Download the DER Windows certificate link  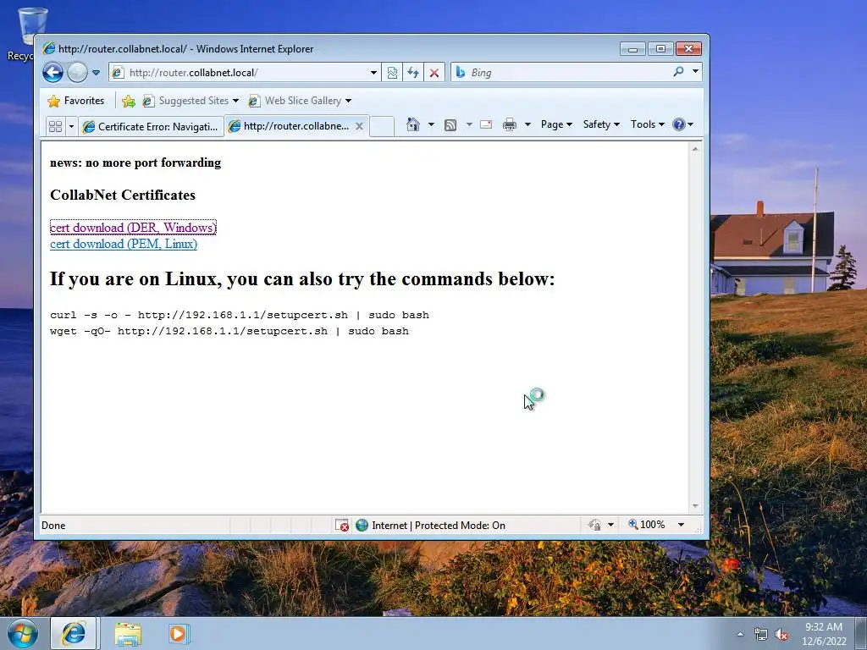[133, 228]
